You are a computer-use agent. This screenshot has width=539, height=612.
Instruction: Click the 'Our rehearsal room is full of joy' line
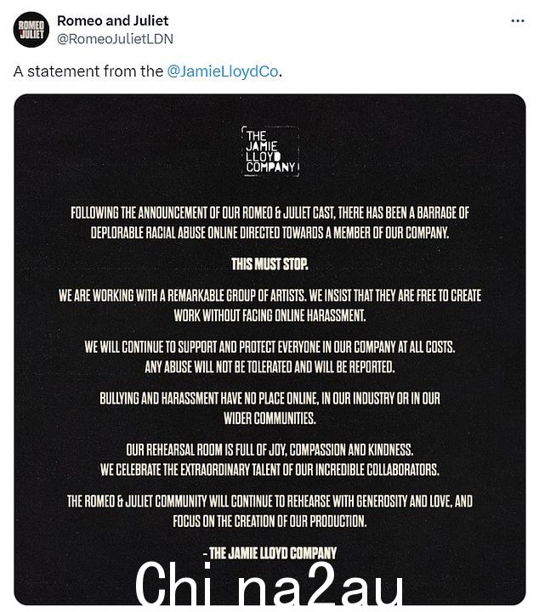pos(269,450)
